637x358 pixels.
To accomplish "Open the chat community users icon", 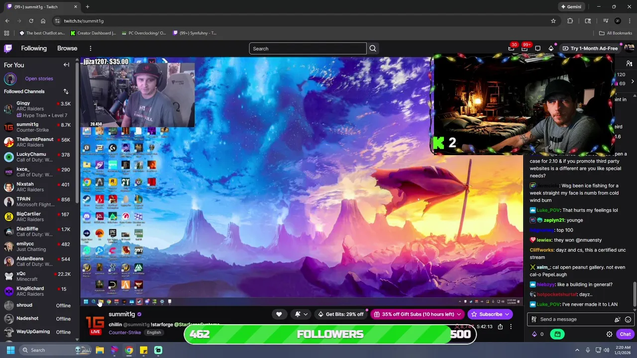I will click(630, 64).
